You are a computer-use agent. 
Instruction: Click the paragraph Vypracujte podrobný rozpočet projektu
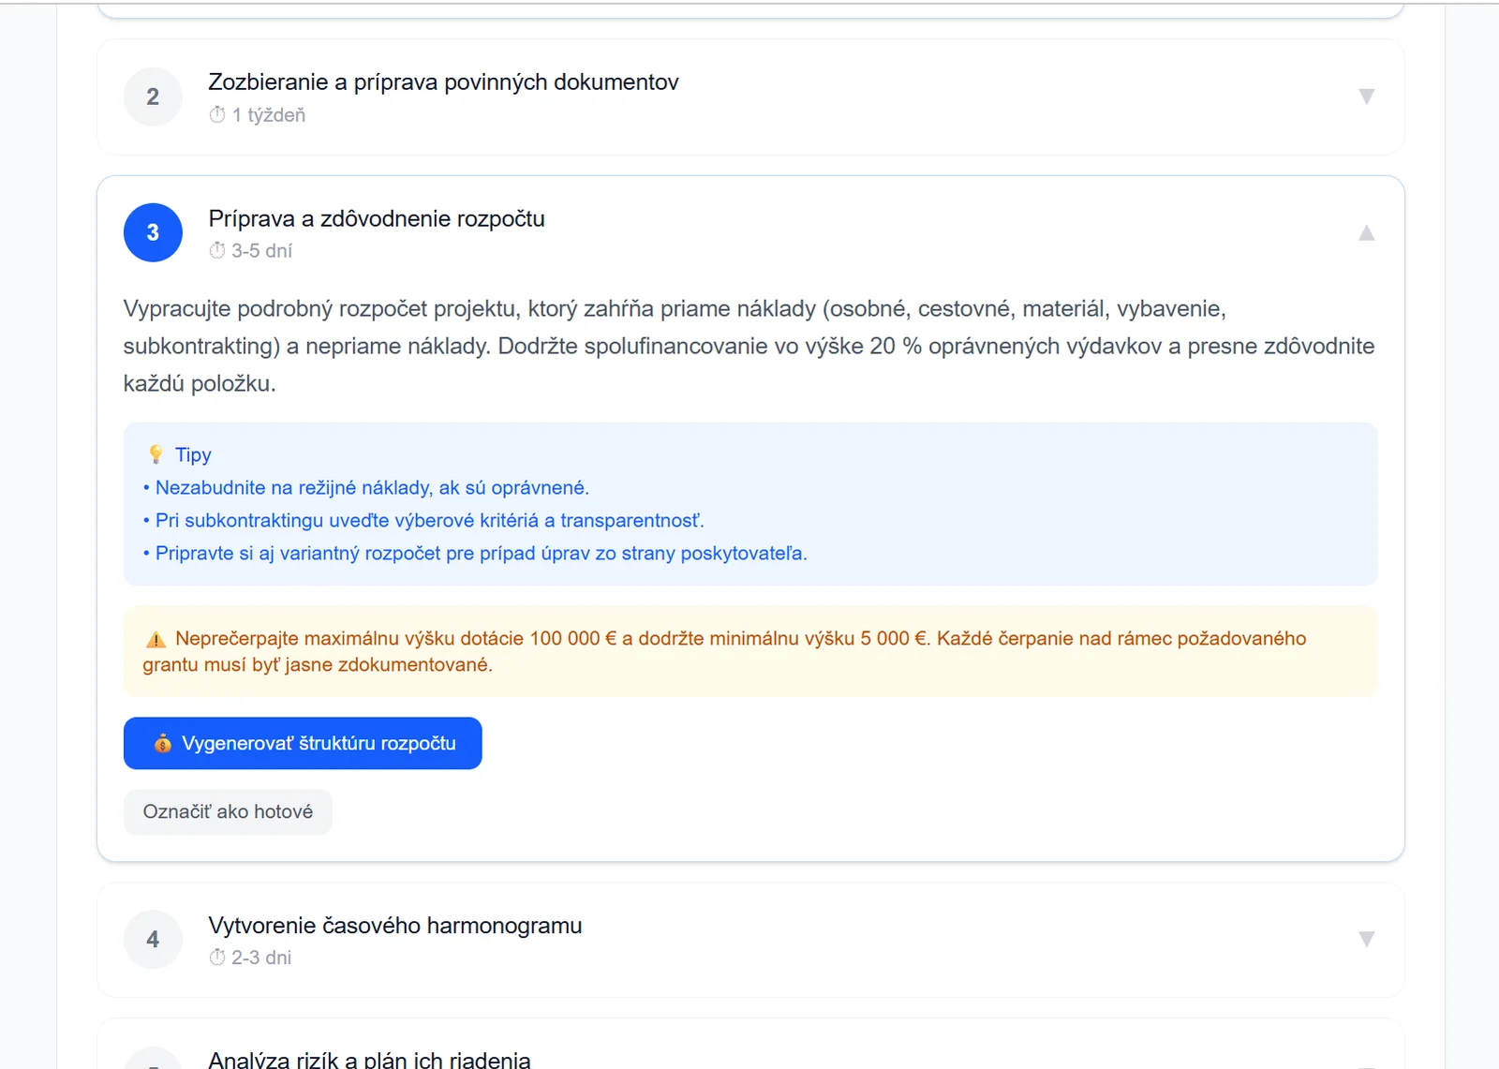click(749, 346)
